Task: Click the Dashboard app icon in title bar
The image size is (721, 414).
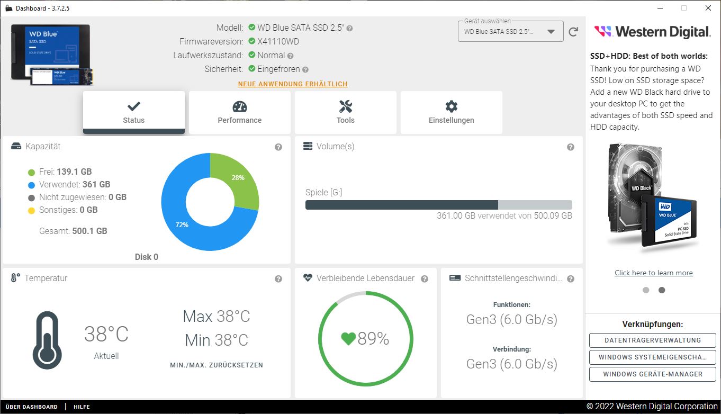Action: [x=8, y=8]
